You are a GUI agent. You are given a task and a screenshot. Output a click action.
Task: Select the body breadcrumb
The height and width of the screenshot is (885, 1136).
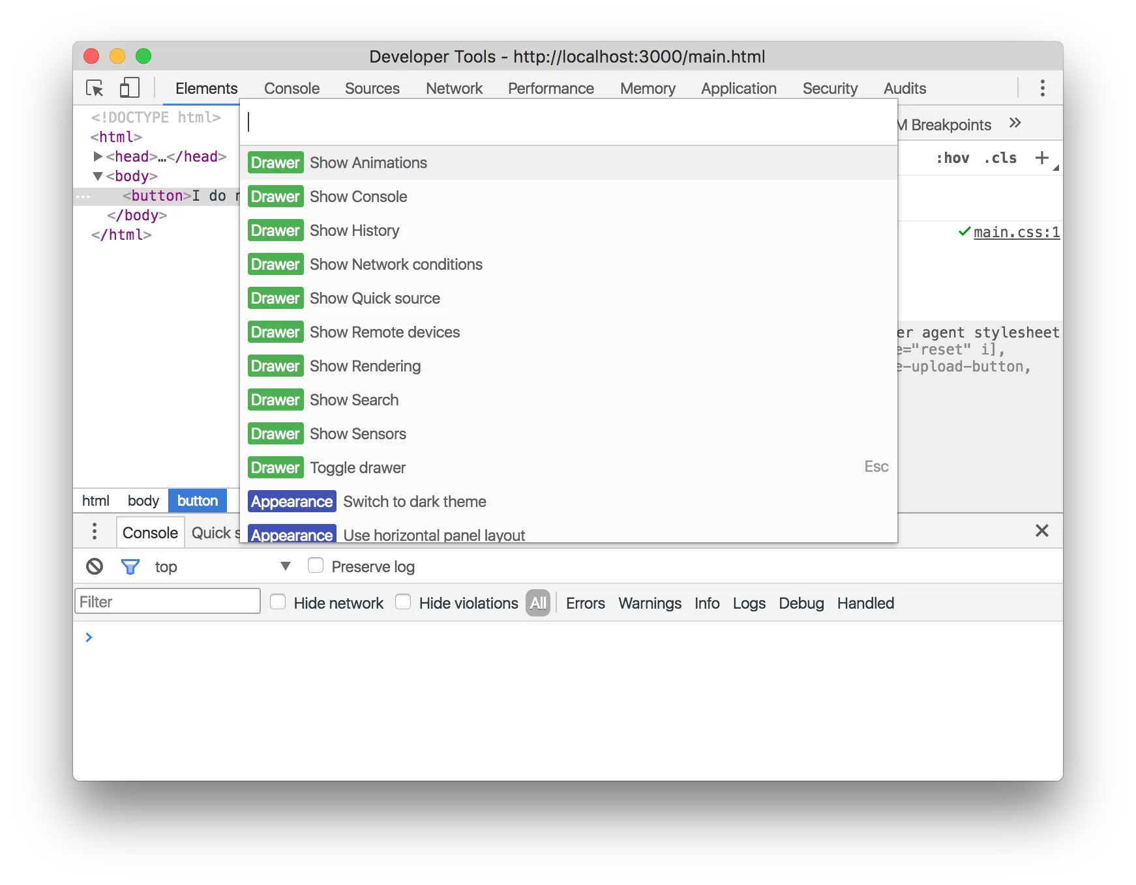[143, 501]
